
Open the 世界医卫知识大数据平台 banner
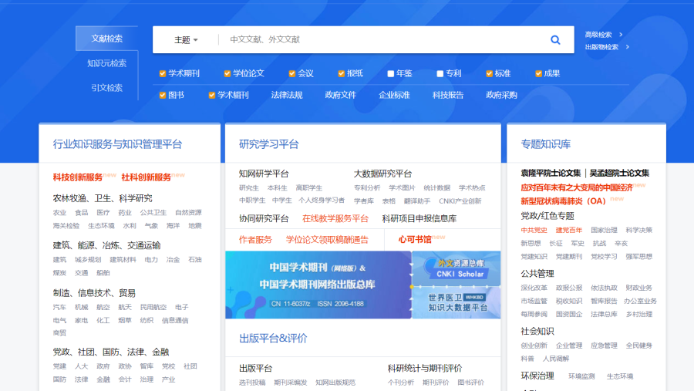(456, 302)
